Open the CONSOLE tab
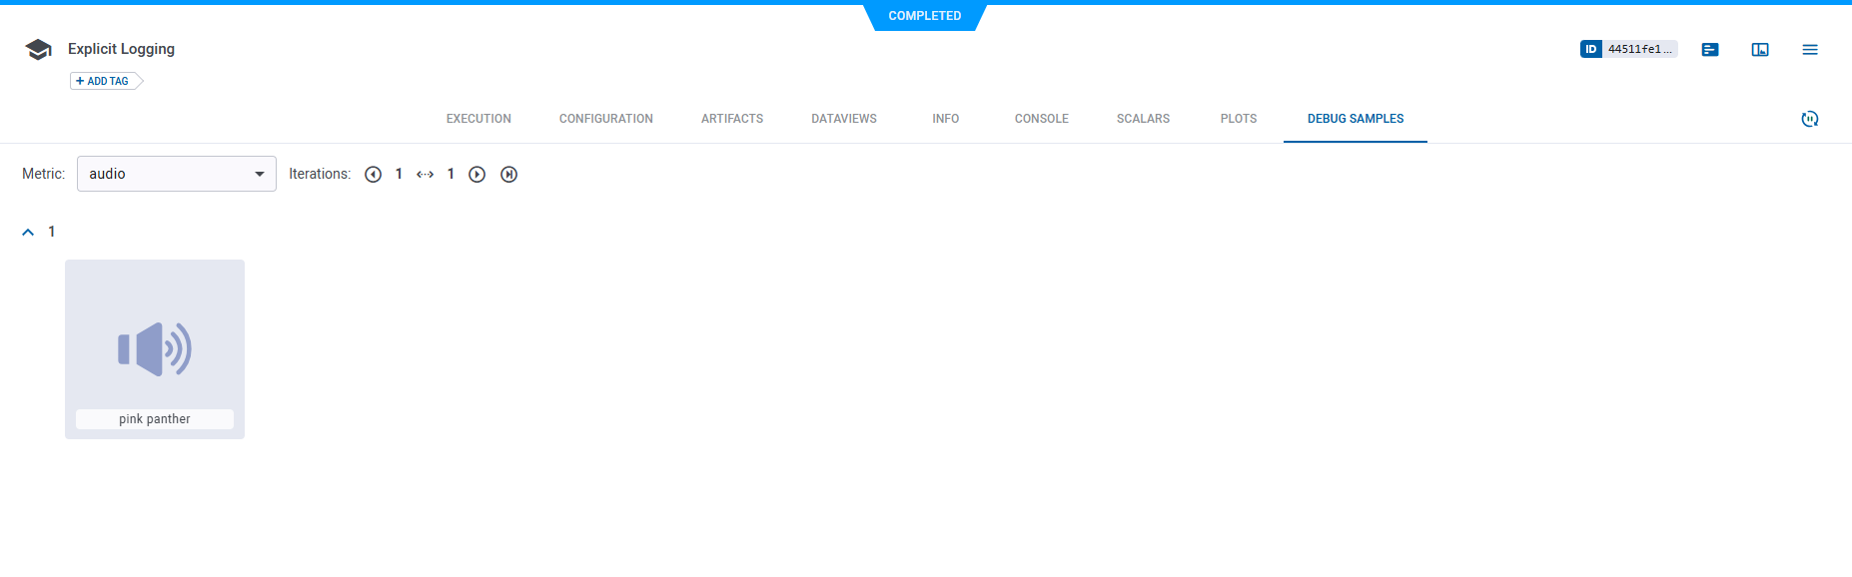This screenshot has width=1852, height=577. click(1041, 119)
